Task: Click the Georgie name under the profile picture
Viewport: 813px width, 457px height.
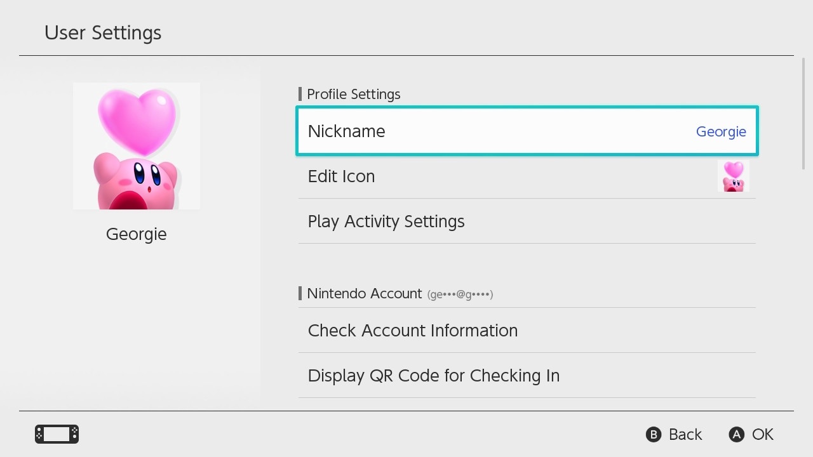Action: click(x=137, y=234)
